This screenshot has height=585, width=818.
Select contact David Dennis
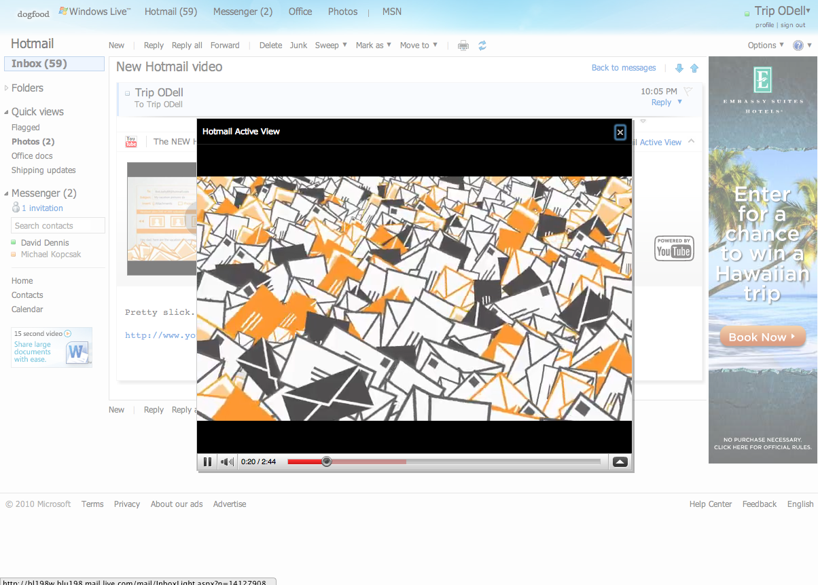(x=45, y=243)
